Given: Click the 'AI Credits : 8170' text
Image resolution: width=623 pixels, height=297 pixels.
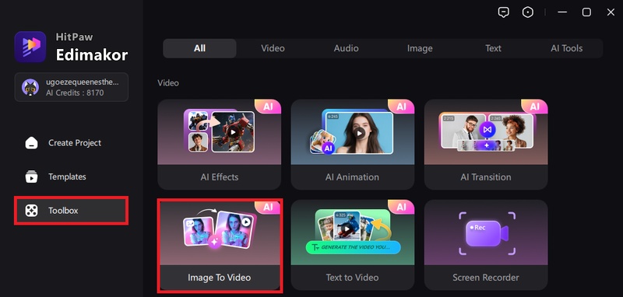Looking at the screenshot, I should [x=75, y=93].
